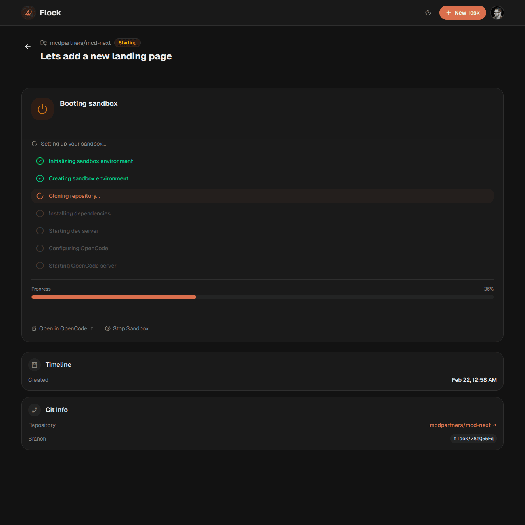
Task: Toggle dark mode with the moon icon
Action: tap(428, 12)
